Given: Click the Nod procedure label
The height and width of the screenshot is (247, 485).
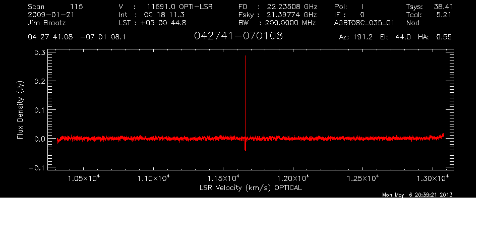Looking at the screenshot, I should [x=412, y=23].
